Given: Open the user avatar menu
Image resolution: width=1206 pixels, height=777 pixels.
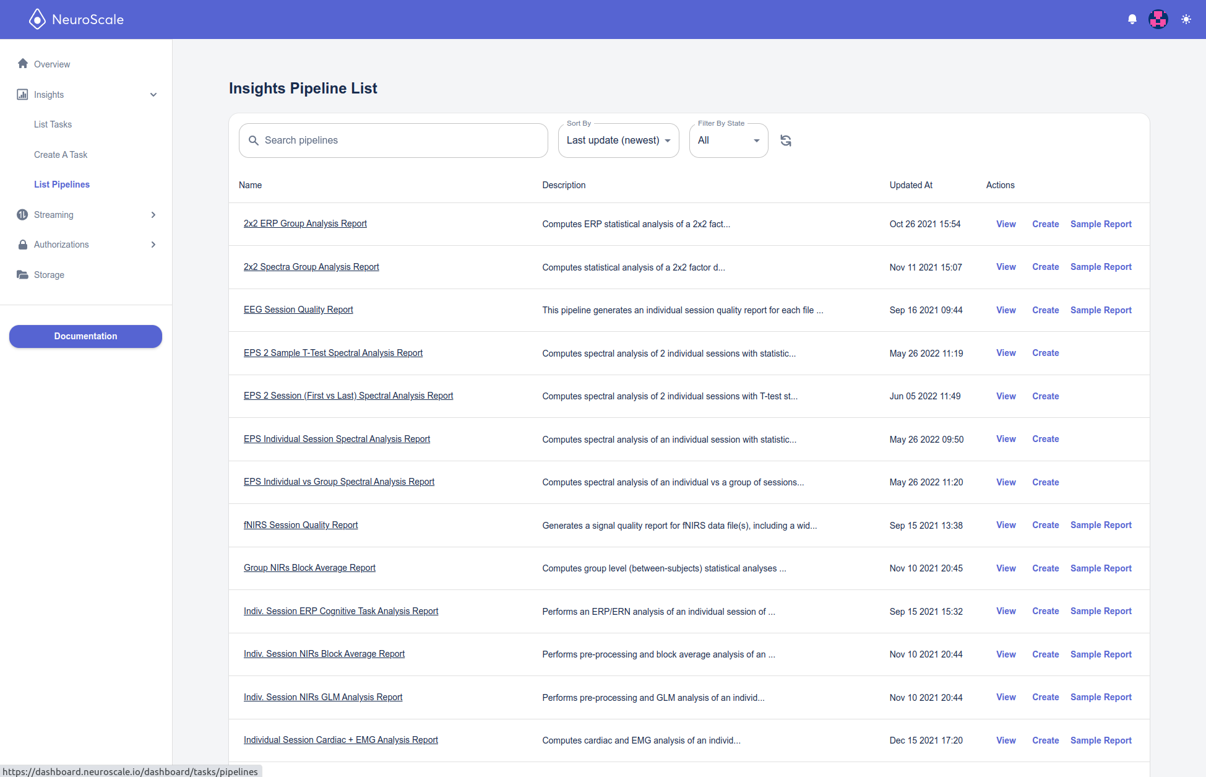Looking at the screenshot, I should 1158,19.
